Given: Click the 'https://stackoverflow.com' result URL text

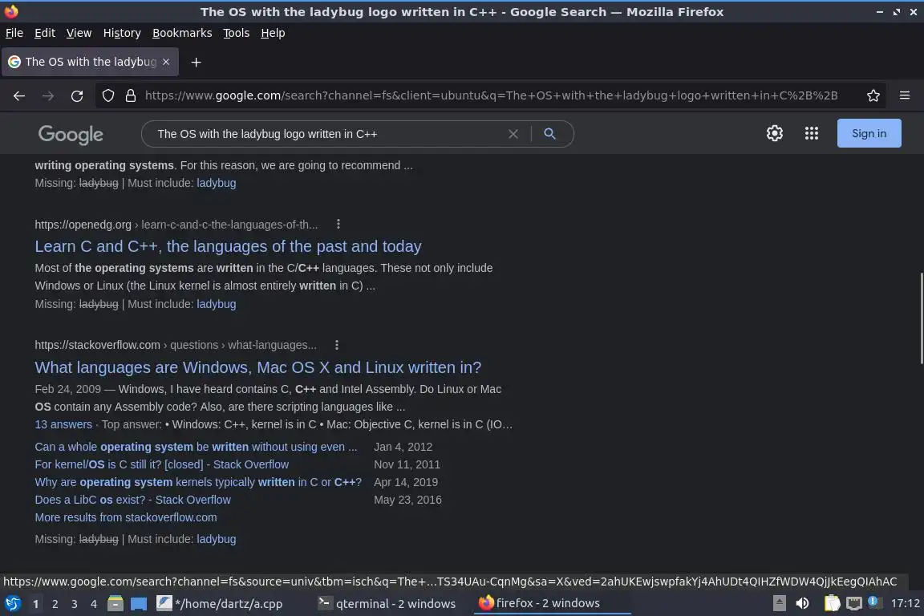Looking at the screenshot, I should pos(97,345).
